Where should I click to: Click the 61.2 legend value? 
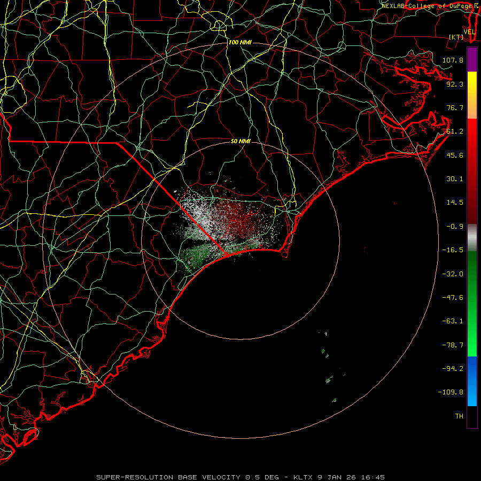[x=455, y=131]
